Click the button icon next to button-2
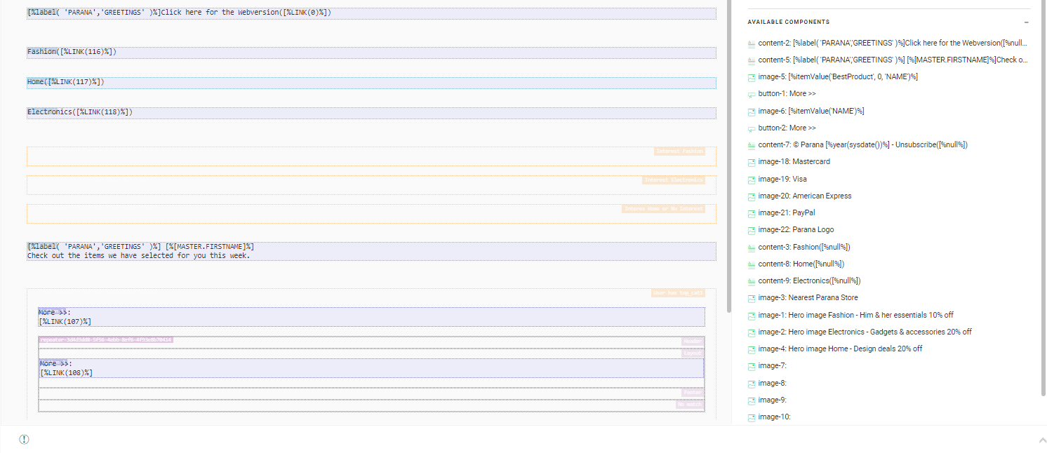1047x453 pixels. pos(752,128)
